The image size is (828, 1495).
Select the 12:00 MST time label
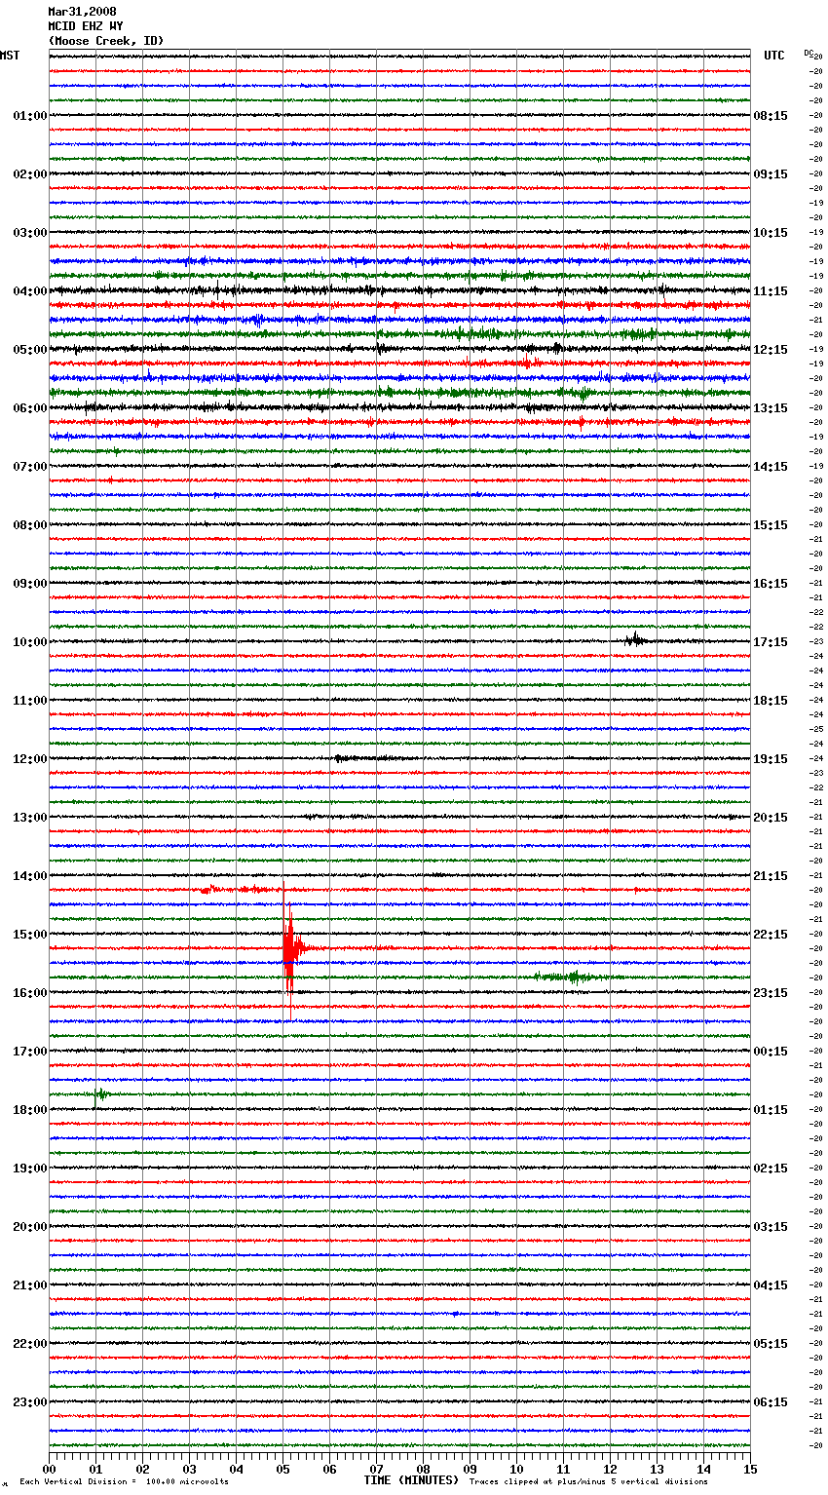(30, 759)
